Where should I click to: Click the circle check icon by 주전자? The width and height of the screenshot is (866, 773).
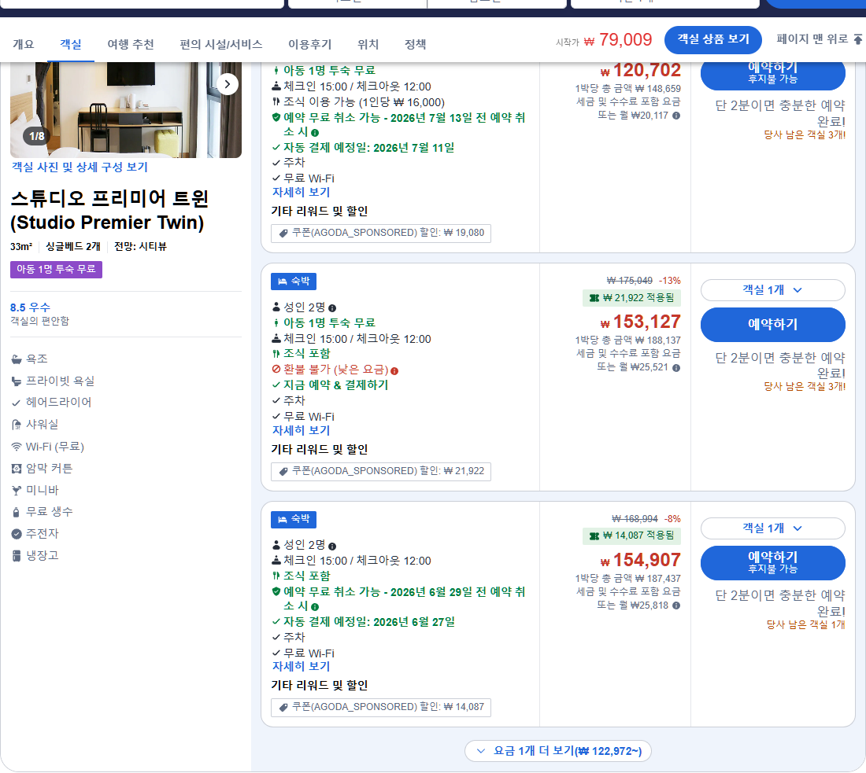point(17,534)
